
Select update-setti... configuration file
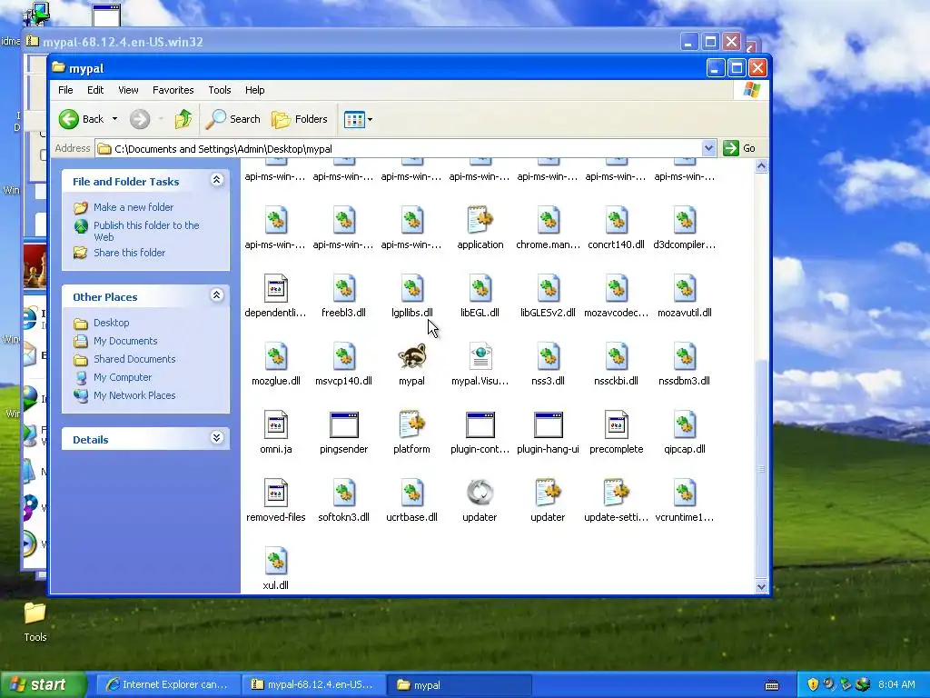click(x=617, y=494)
